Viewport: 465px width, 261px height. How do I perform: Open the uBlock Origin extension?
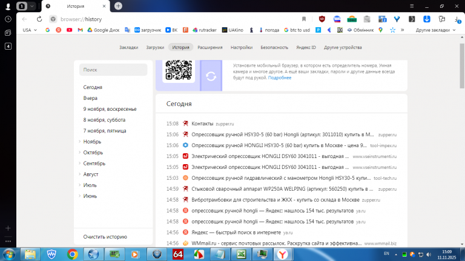coord(322,19)
